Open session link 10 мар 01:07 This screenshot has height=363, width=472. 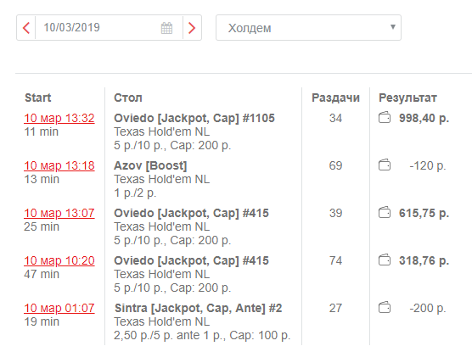click(x=59, y=308)
